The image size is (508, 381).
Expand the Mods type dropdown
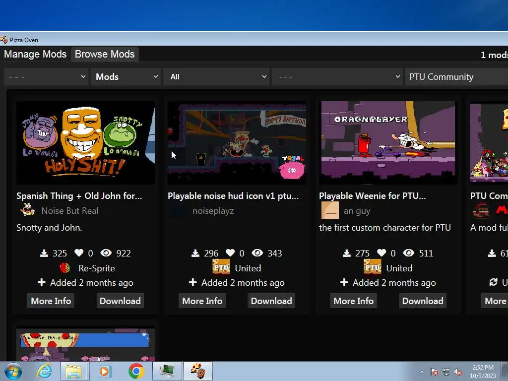click(126, 77)
